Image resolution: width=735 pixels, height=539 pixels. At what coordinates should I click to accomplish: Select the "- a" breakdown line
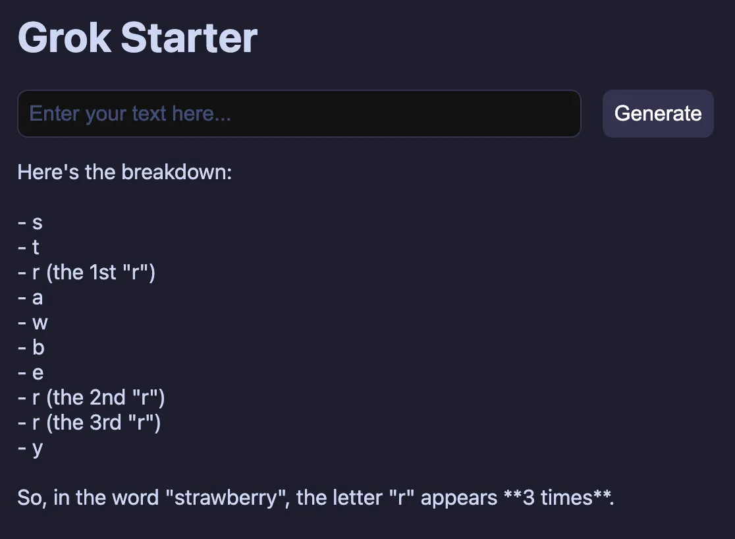[30, 298]
